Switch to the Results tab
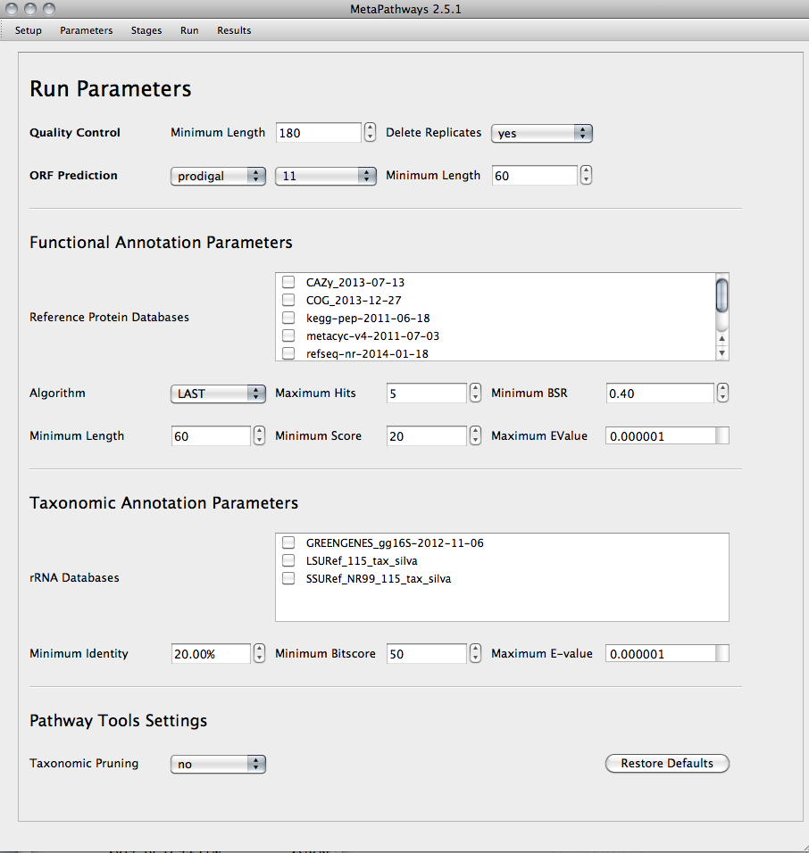The image size is (809, 853). (234, 29)
